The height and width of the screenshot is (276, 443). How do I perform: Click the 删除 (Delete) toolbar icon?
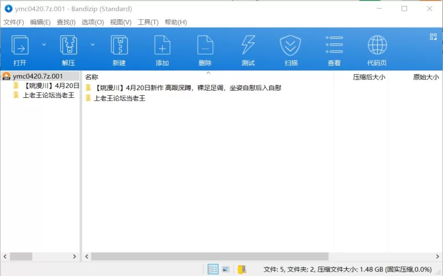point(205,45)
